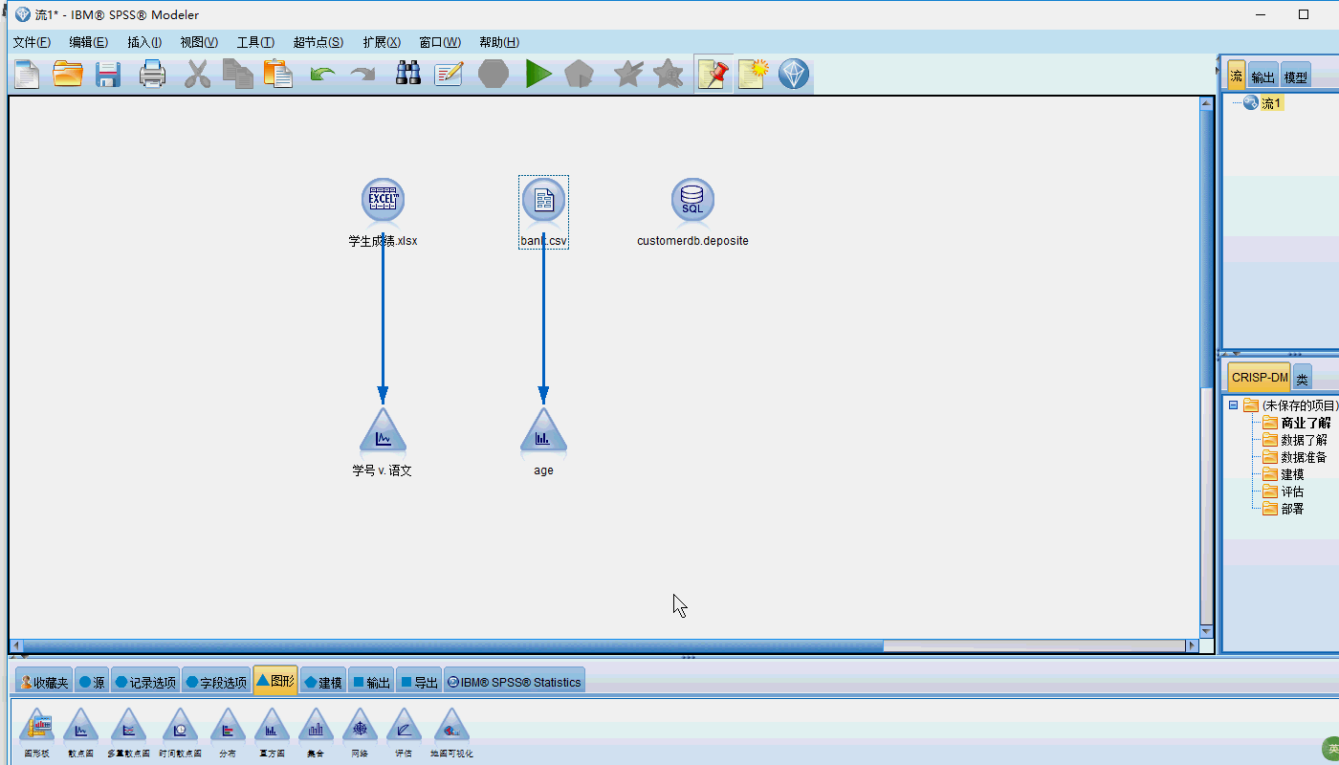The height and width of the screenshot is (765, 1339).
Task: Search nodes with the binoculars icon
Action: (408, 74)
